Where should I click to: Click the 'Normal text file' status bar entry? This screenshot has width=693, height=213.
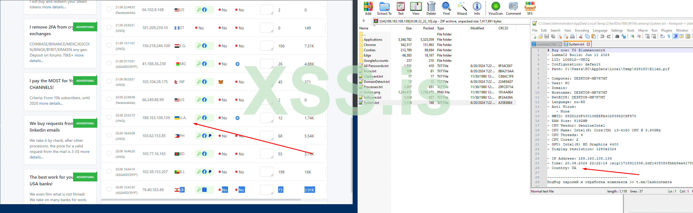[x=542, y=191]
